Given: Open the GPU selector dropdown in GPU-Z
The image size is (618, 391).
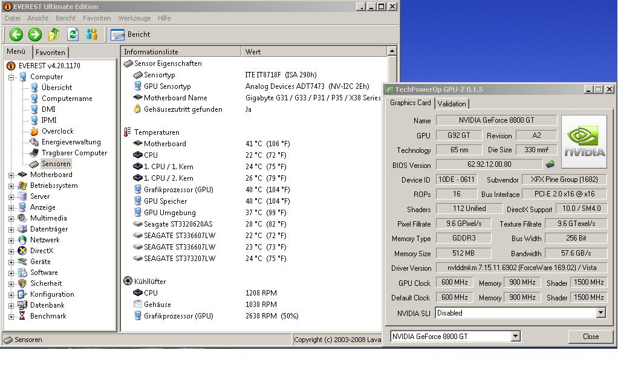Looking at the screenshot, I should (516, 336).
